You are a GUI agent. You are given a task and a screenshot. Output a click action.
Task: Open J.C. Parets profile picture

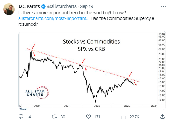[x=9, y=9]
